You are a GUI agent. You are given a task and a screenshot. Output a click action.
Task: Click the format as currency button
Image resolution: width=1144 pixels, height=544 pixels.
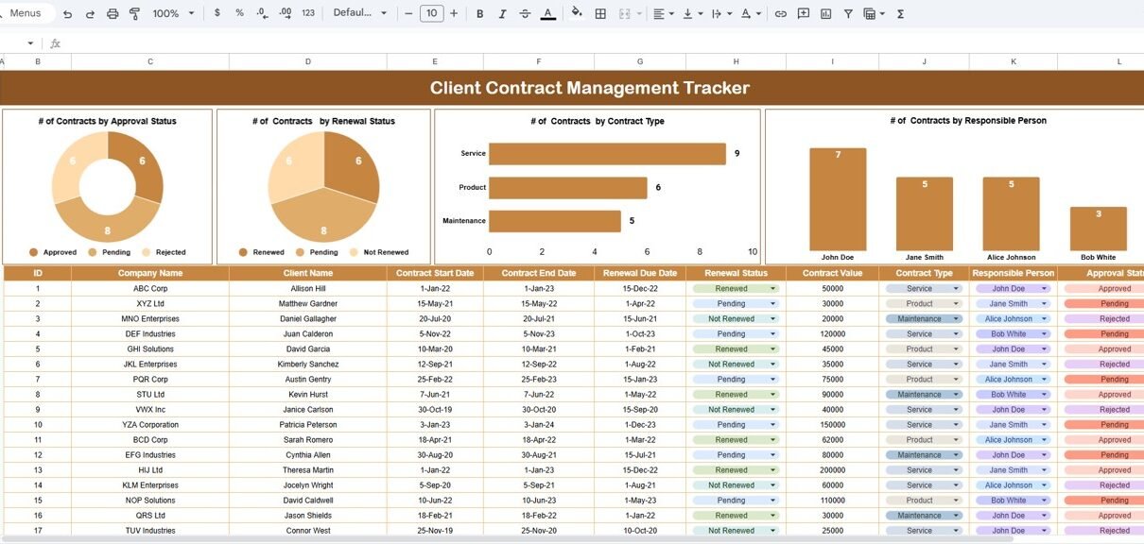click(217, 14)
